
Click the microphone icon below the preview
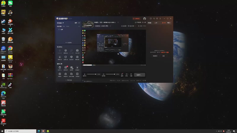84,74
